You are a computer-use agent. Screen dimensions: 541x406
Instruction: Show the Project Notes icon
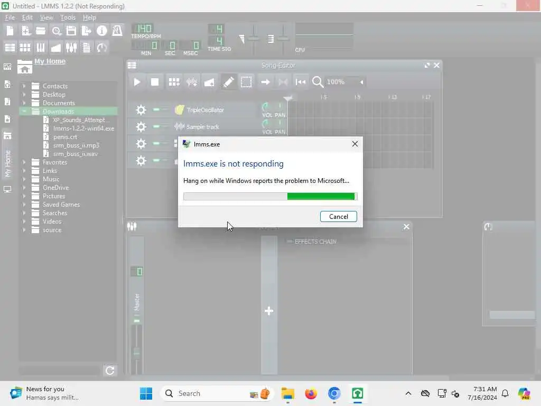[x=87, y=47]
